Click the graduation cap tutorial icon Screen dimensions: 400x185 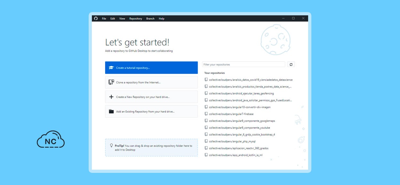tap(111, 68)
